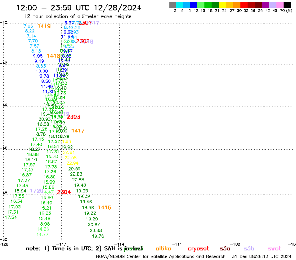Click the wave height value 9.08
The height and width of the screenshot is (260, 296).
coord(38,56)
